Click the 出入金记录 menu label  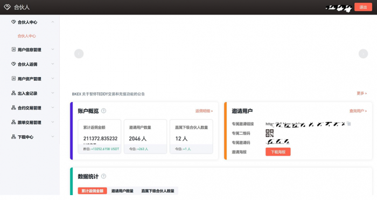tap(27, 93)
